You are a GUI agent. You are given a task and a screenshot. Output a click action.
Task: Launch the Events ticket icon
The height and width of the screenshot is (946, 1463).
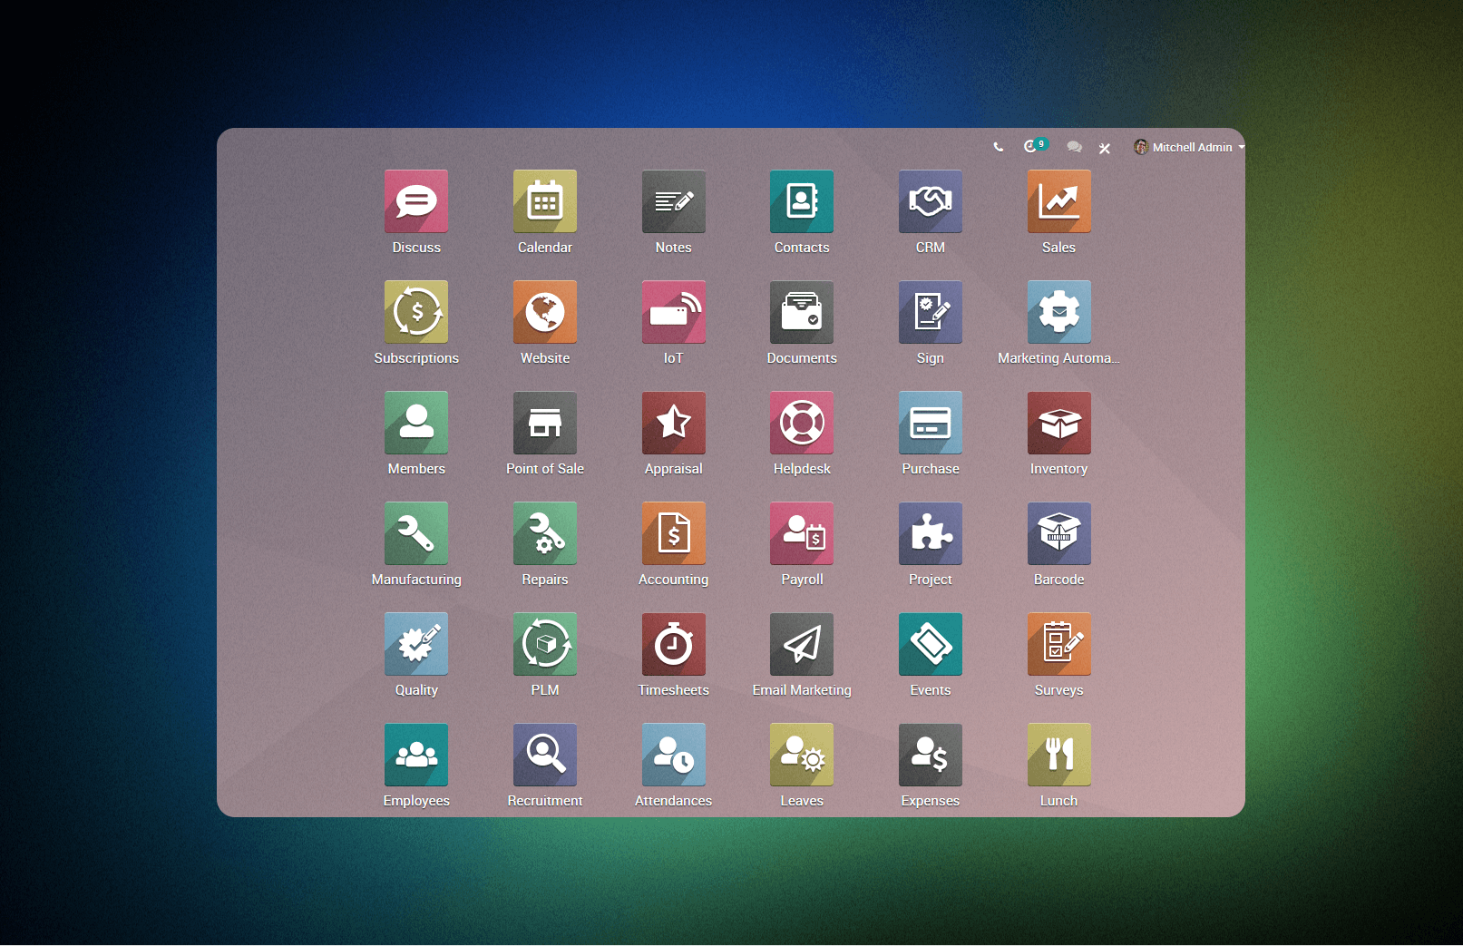click(x=931, y=644)
